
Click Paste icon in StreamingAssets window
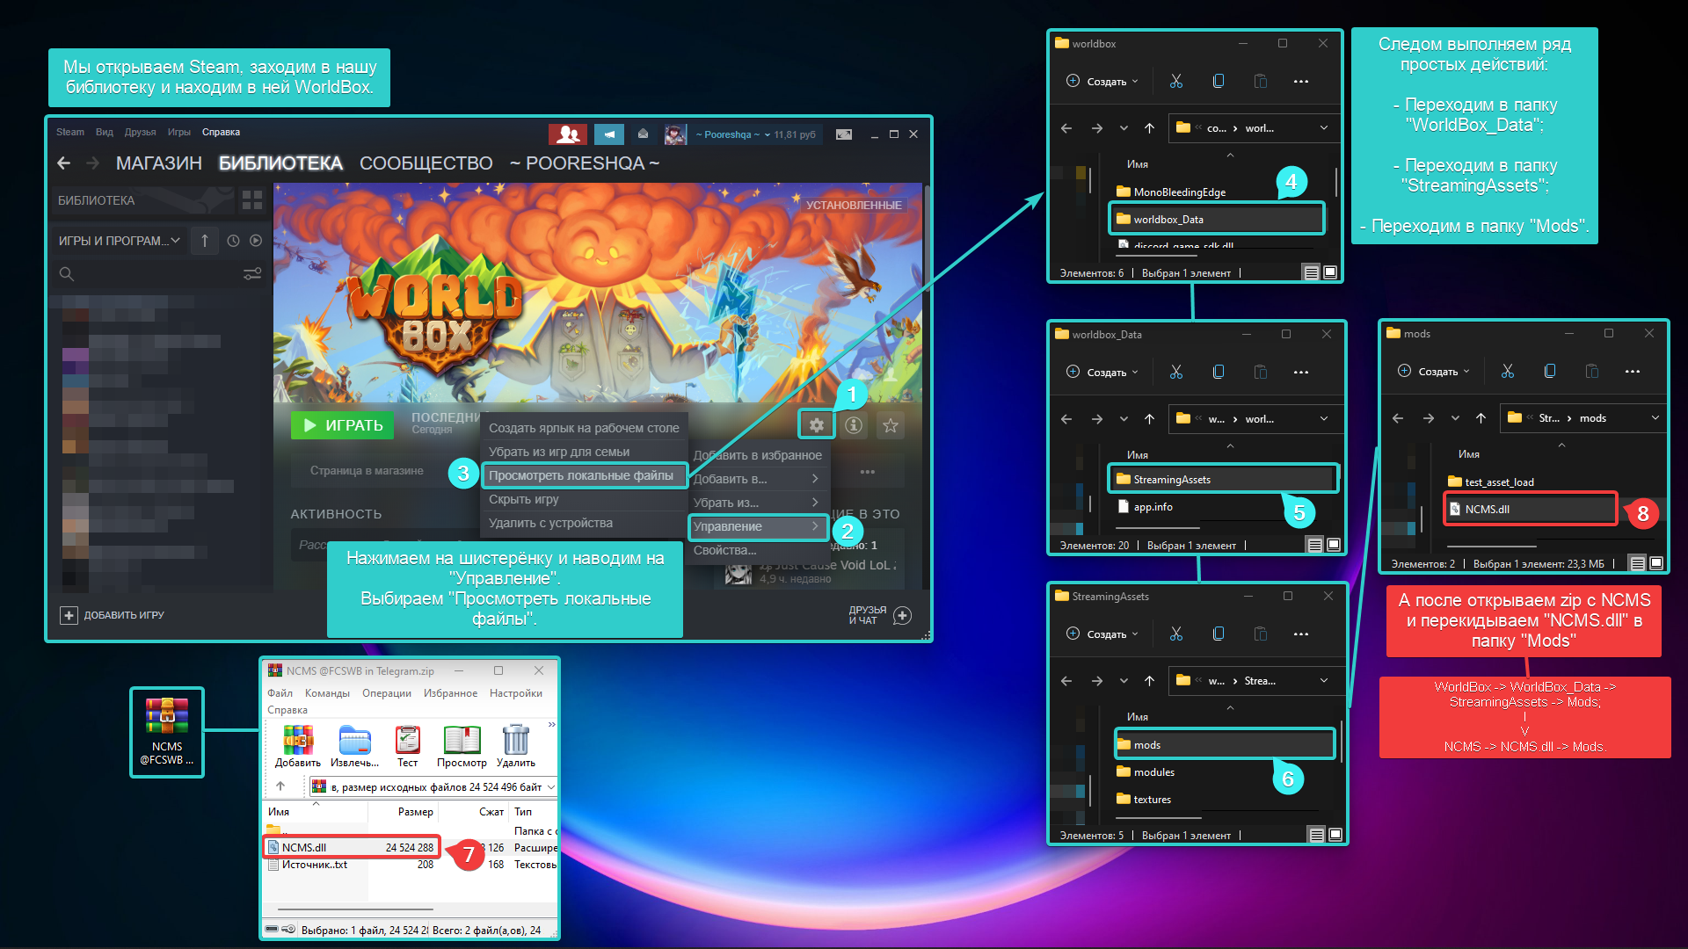[x=1261, y=634]
